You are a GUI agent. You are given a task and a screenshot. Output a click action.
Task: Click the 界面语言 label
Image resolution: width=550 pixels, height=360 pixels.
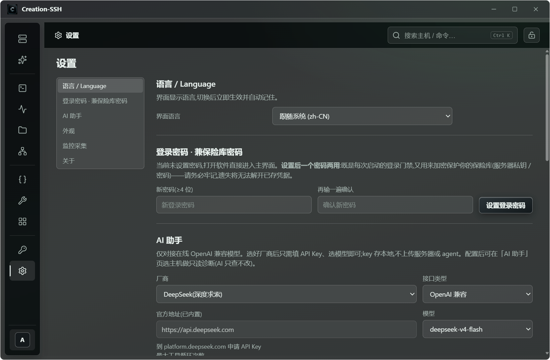[x=168, y=116]
